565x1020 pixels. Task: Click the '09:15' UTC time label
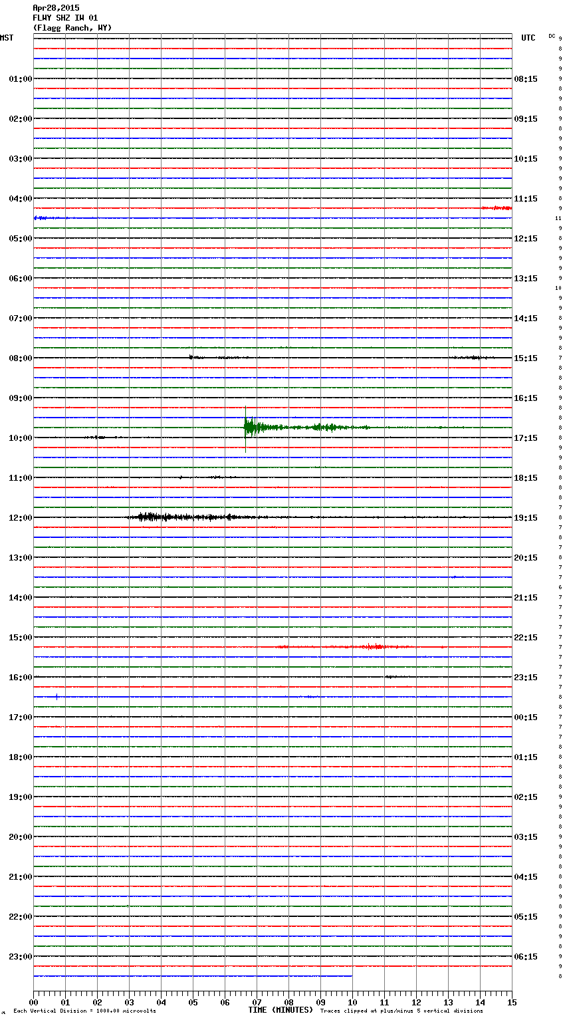(526, 119)
